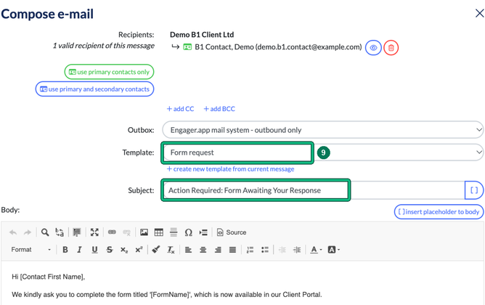485x305 pixels.
Task: Toggle subscript formatting
Action: pyautogui.click(x=124, y=250)
